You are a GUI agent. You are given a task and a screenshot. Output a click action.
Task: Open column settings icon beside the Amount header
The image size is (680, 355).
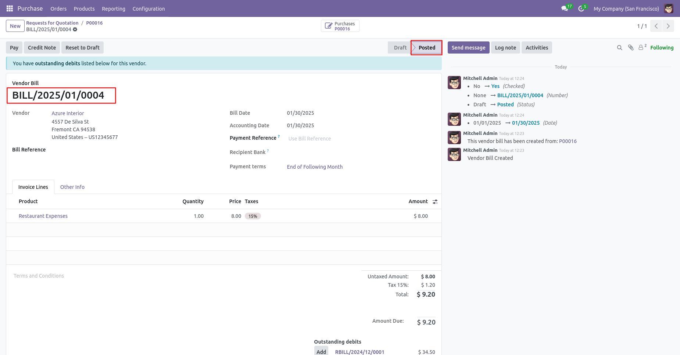click(435, 202)
